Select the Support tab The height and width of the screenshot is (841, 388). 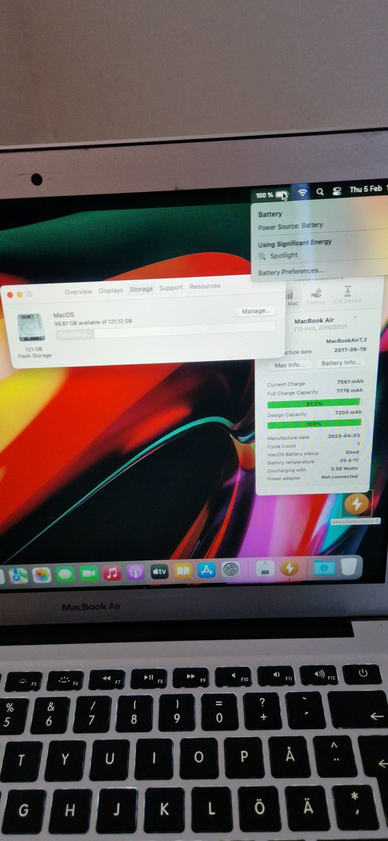coord(171,288)
